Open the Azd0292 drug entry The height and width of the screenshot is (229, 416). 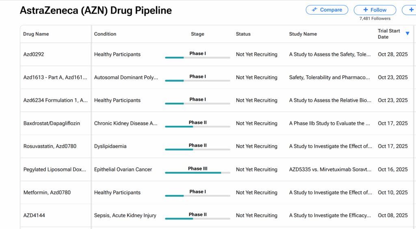[x=34, y=54]
